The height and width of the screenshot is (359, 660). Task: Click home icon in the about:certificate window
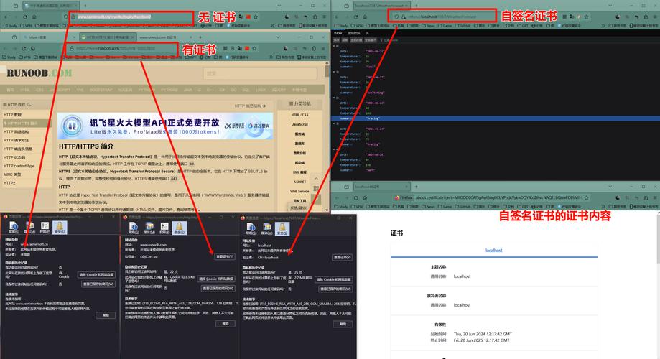pos(365,197)
